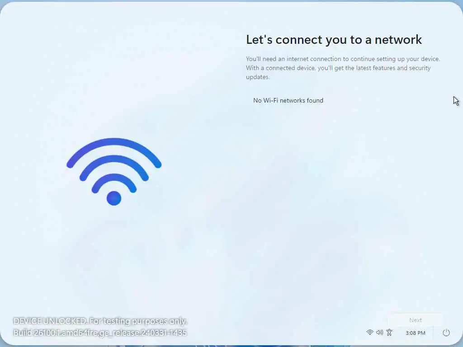Click the greyed-out Next button

point(416,320)
